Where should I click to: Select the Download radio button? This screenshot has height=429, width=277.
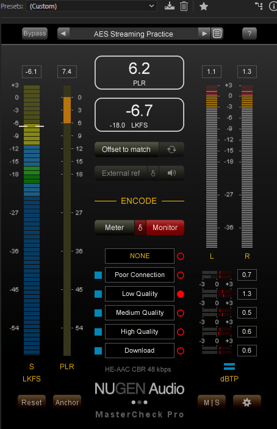pyautogui.click(x=181, y=351)
